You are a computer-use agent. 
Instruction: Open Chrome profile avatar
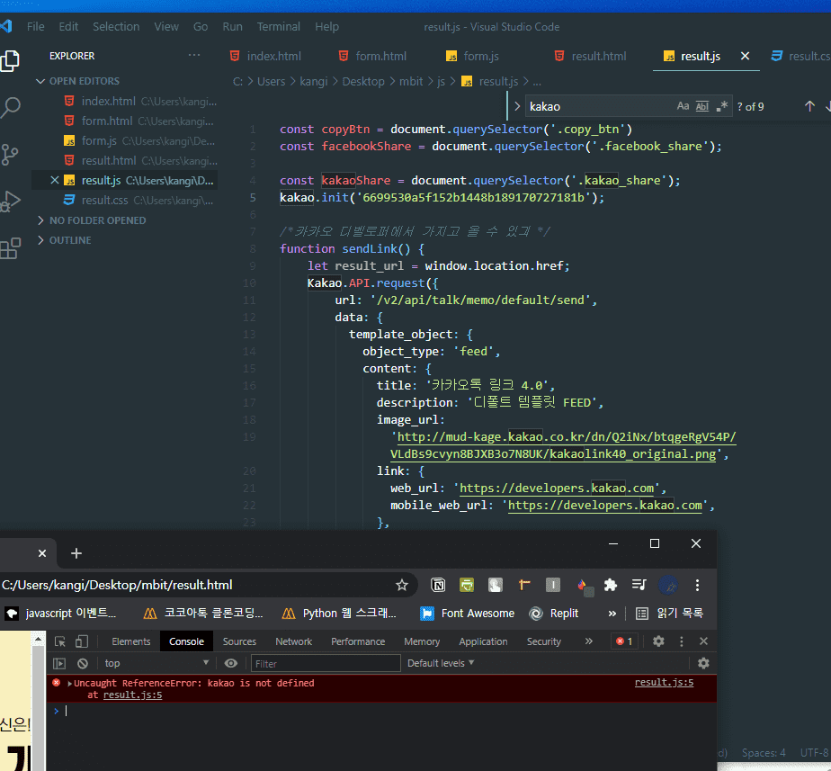tap(668, 586)
